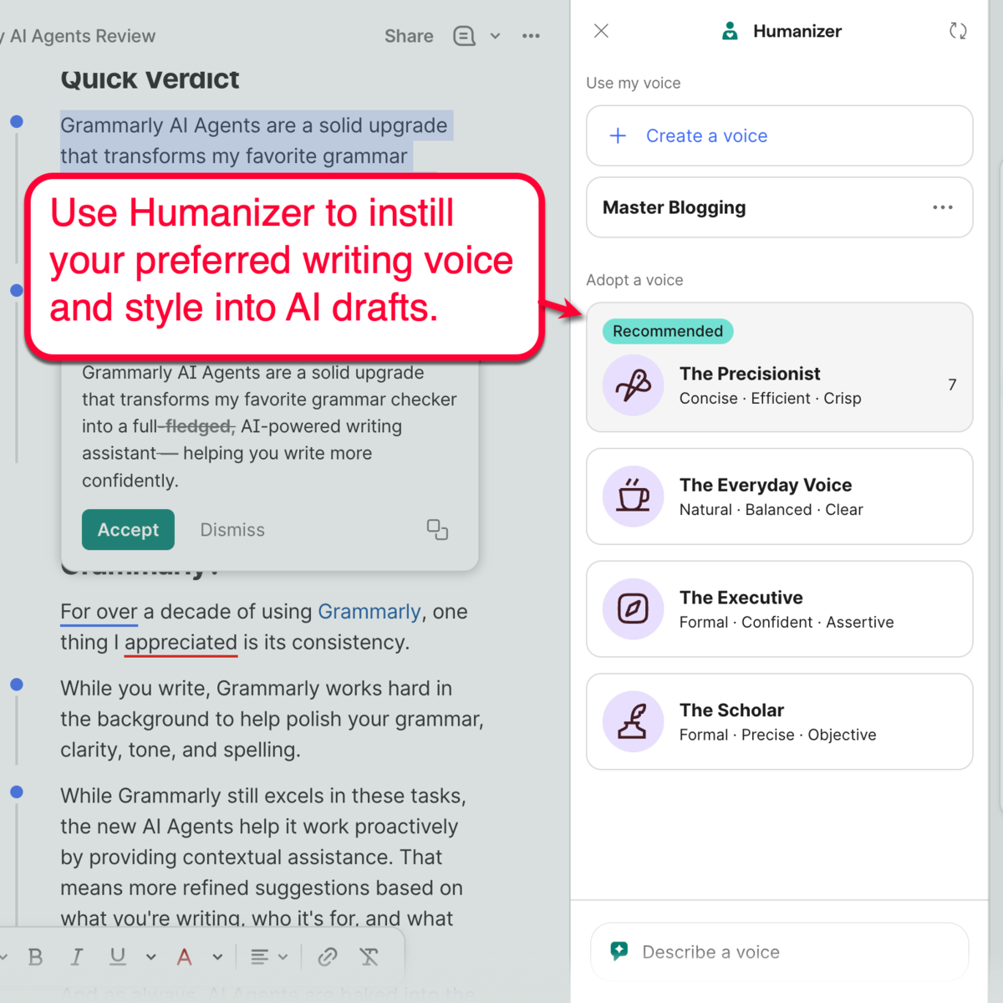
Task: Click the Humanizer person icon
Action: [730, 31]
